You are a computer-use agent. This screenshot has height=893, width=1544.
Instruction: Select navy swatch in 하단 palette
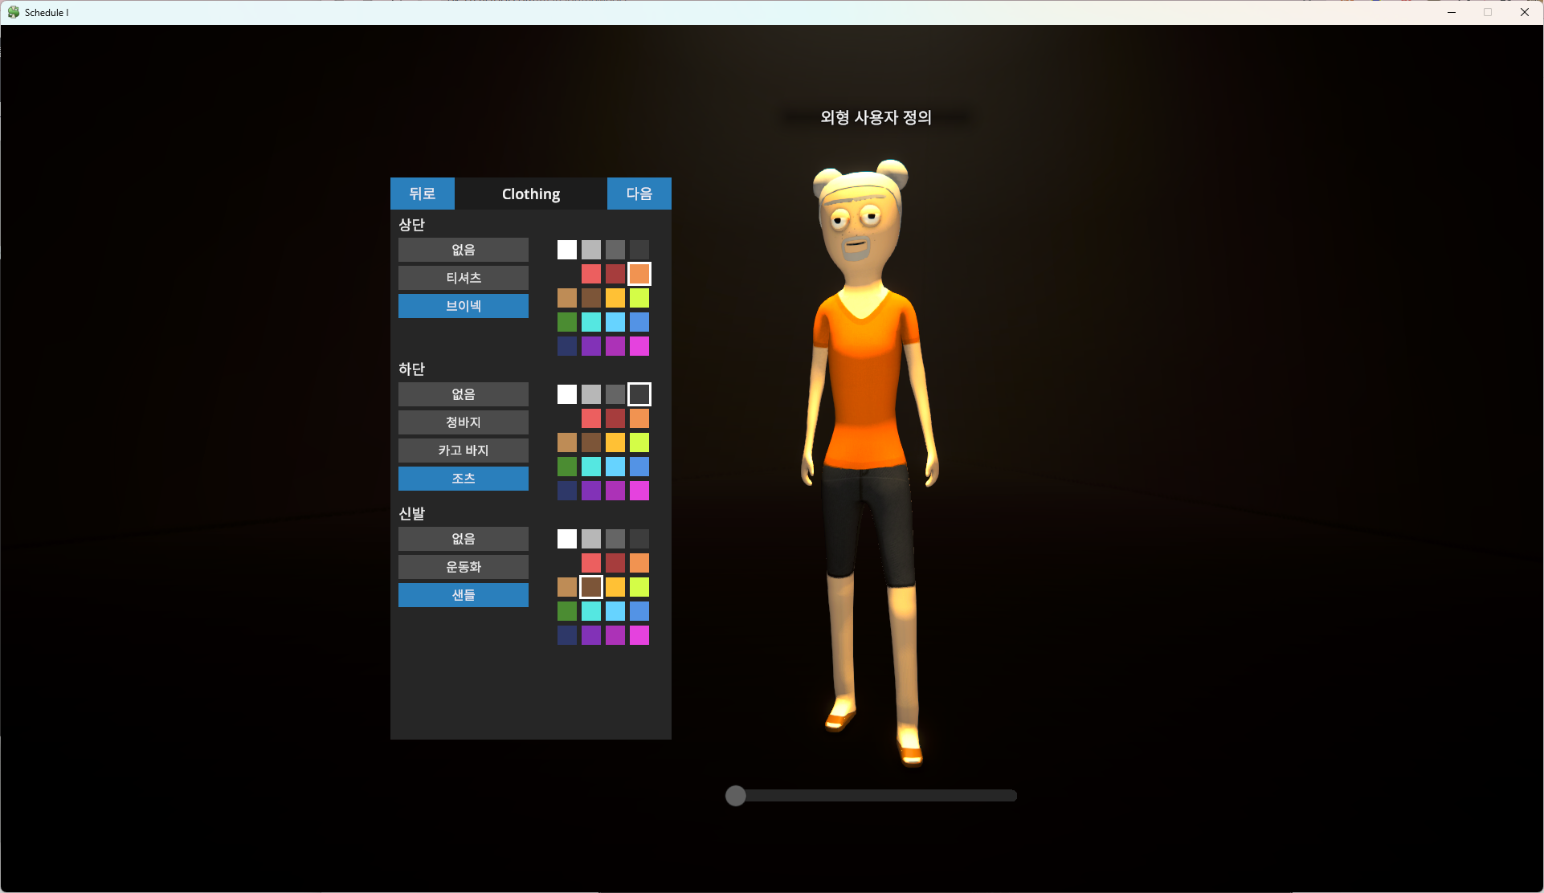[567, 491]
